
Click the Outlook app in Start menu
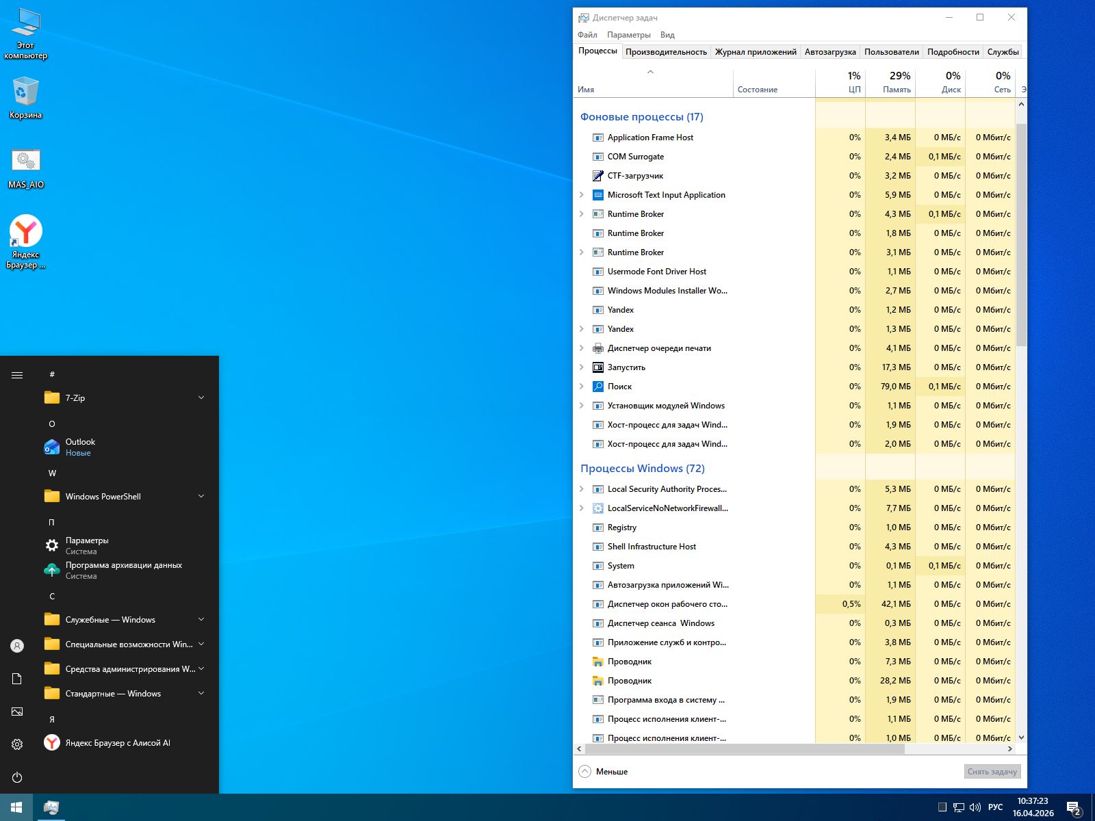click(x=80, y=447)
